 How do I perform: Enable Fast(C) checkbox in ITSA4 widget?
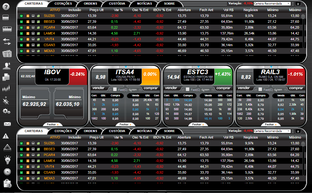115,89
